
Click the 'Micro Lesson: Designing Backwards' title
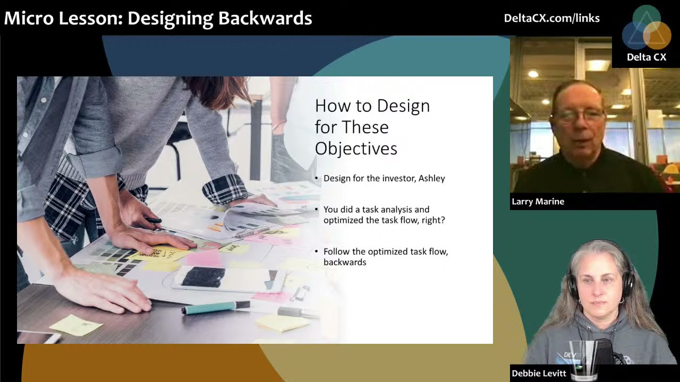point(158,19)
